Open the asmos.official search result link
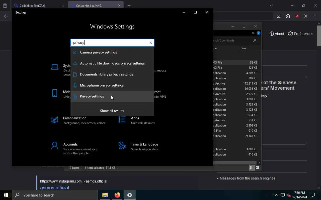This screenshot has height=200, width=321. coord(54,187)
